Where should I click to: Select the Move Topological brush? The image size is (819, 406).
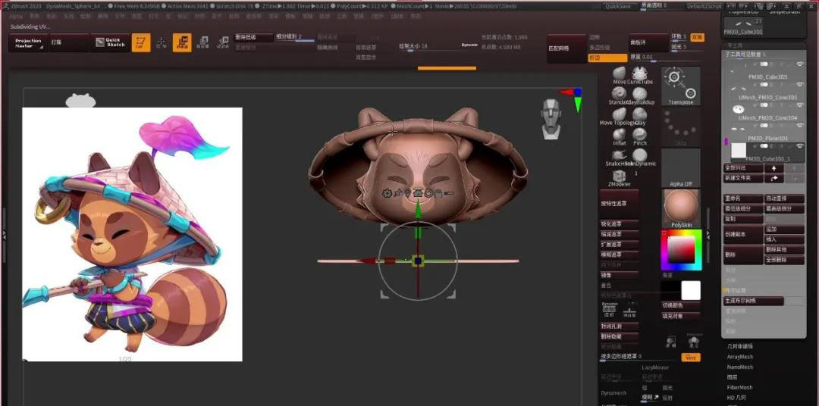click(x=620, y=116)
